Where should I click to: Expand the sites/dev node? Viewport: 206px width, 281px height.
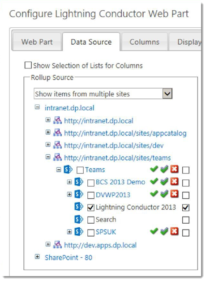(x=48, y=145)
